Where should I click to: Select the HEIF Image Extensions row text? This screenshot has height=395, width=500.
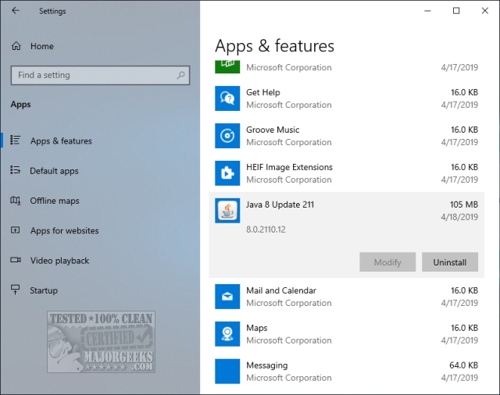(289, 167)
